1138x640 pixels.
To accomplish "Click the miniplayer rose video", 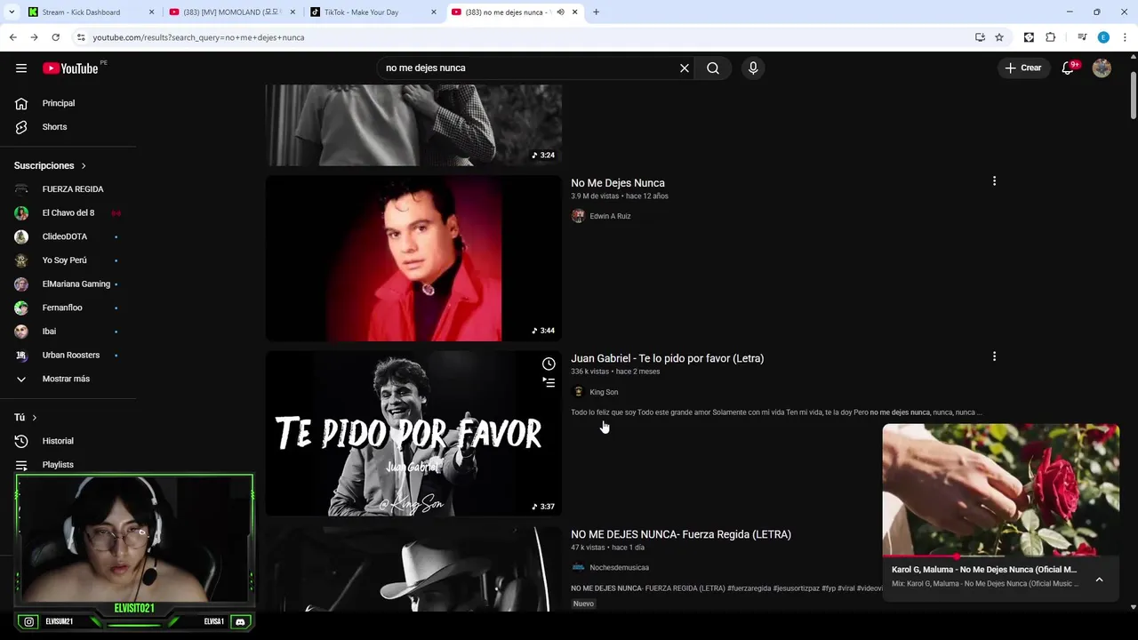I will coord(1001,490).
